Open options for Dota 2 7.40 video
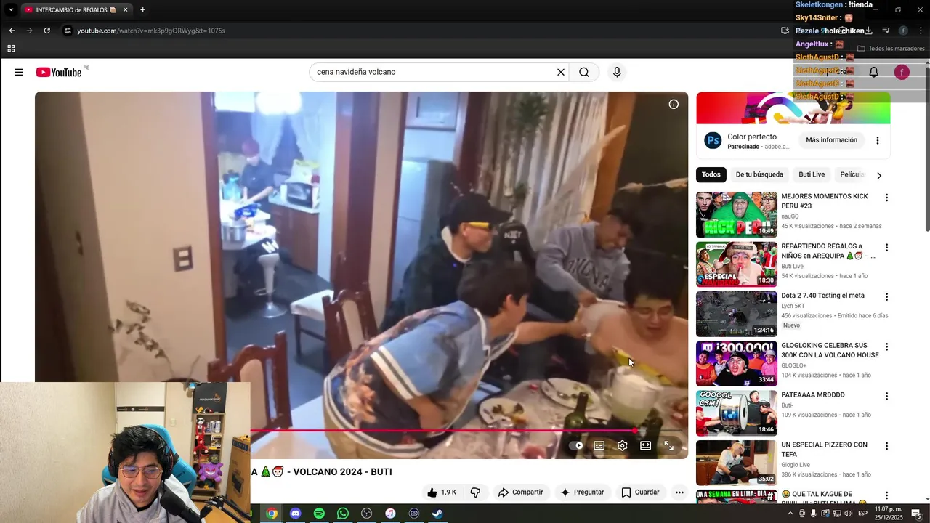The height and width of the screenshot is (523, 930). click(886, 296)
